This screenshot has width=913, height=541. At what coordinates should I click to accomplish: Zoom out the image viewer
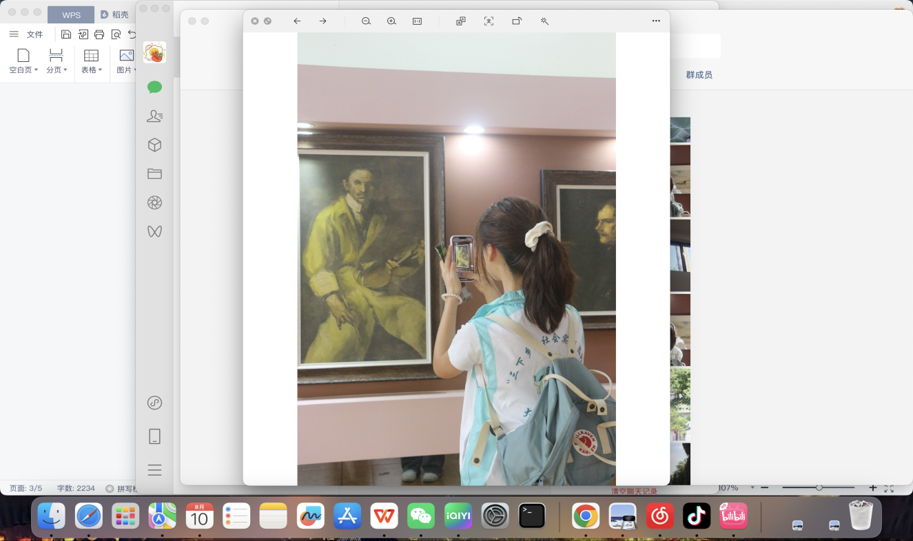(366, 21)
